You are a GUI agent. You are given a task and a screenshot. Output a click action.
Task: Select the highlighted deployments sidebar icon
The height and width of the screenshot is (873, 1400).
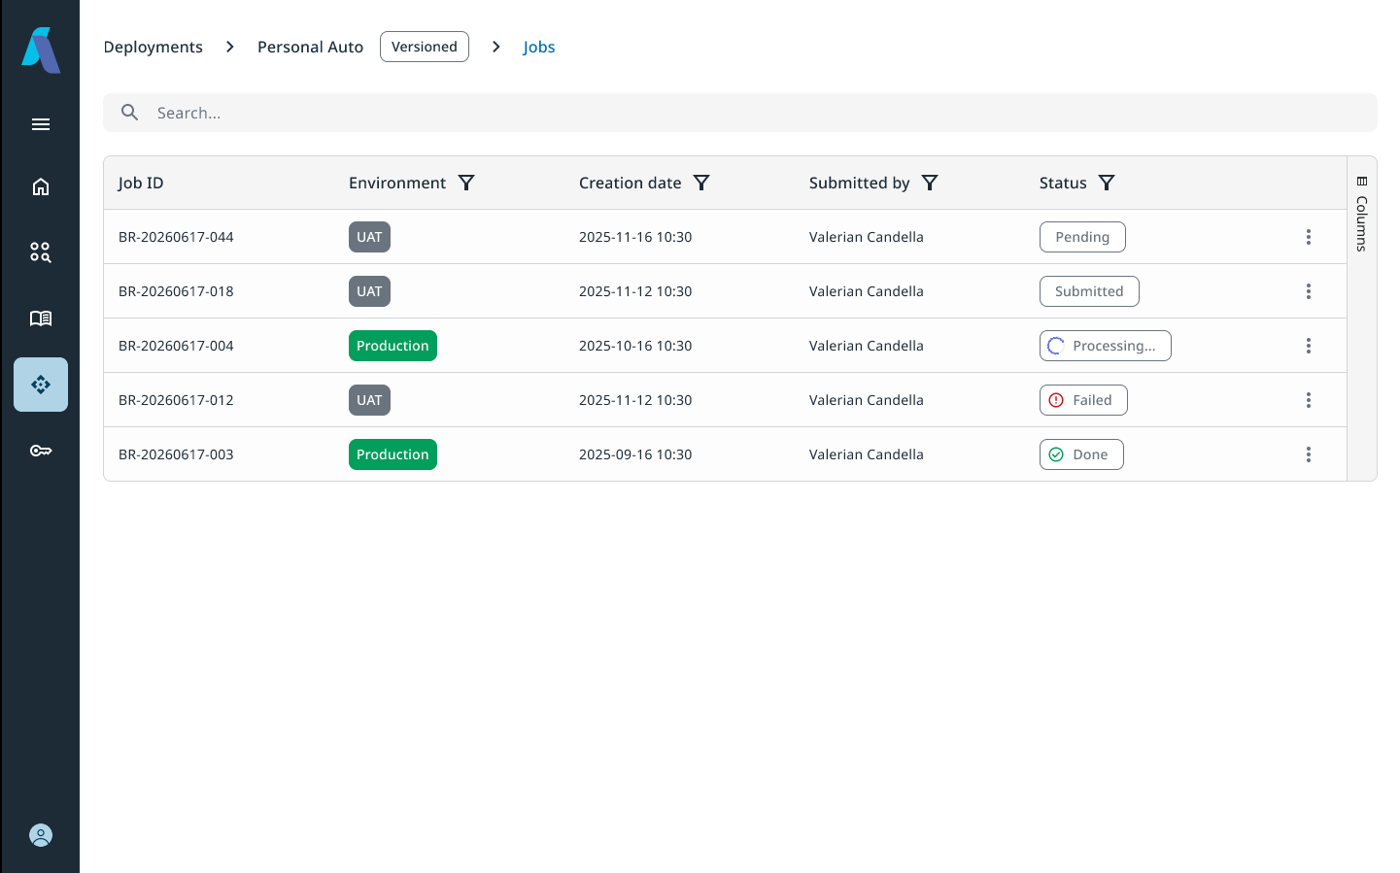(41, 385)
